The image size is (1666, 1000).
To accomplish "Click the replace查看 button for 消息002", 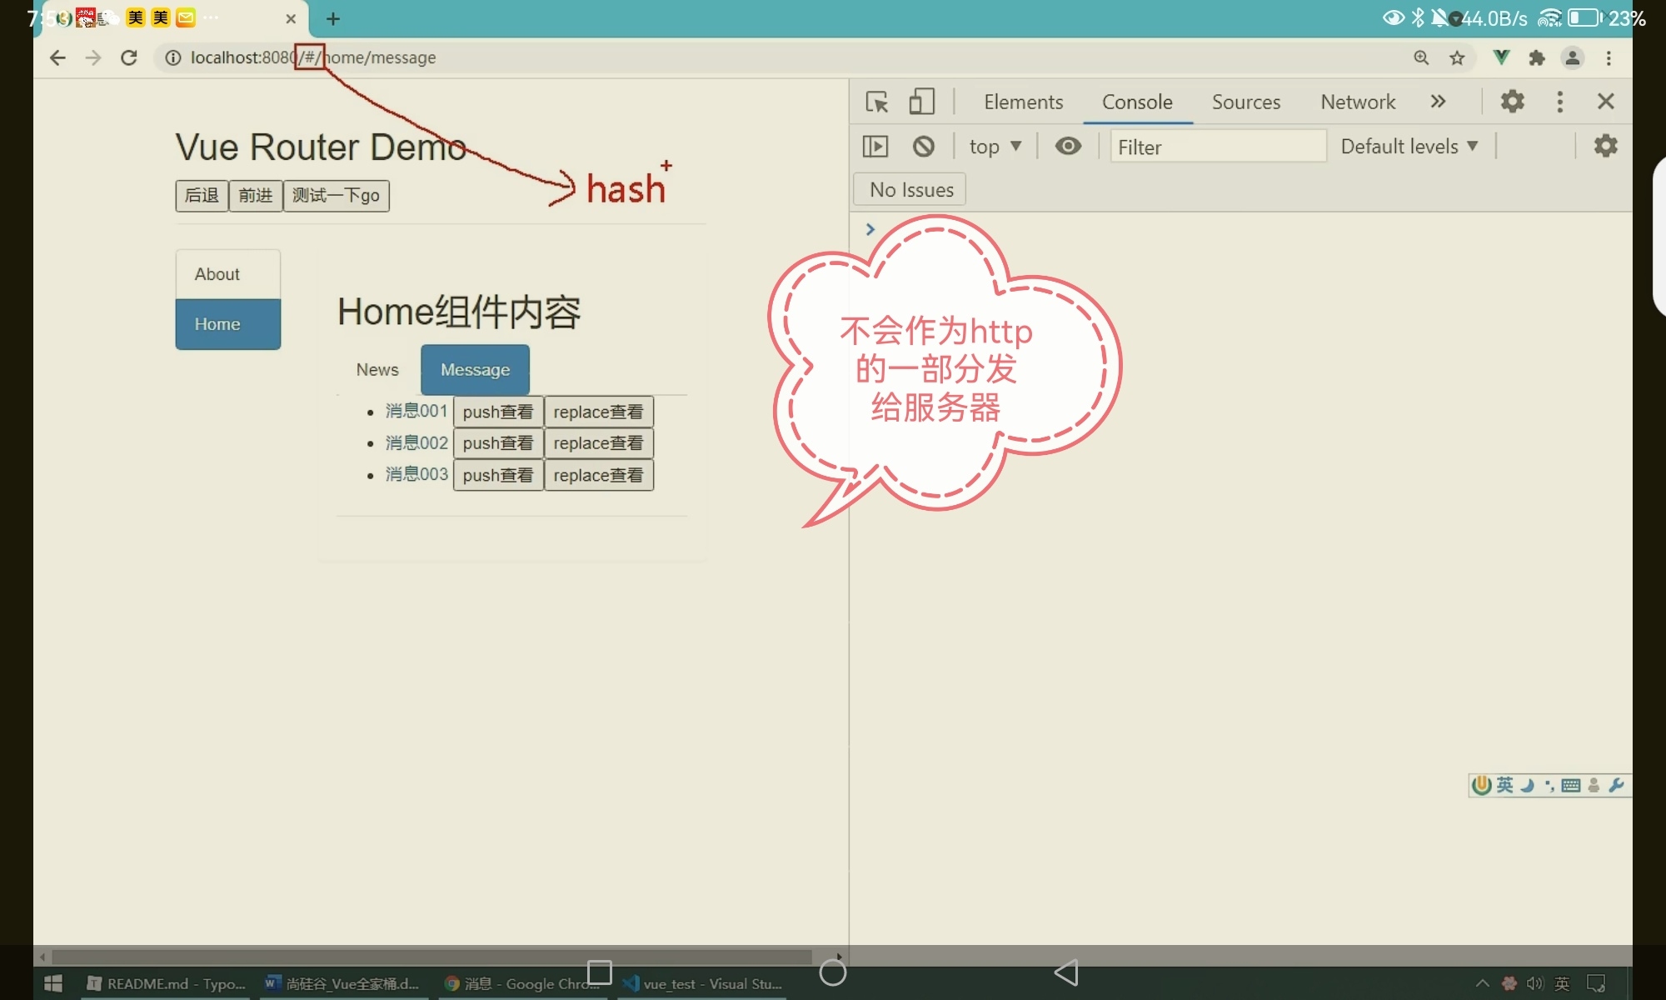I will coord(598,443).
